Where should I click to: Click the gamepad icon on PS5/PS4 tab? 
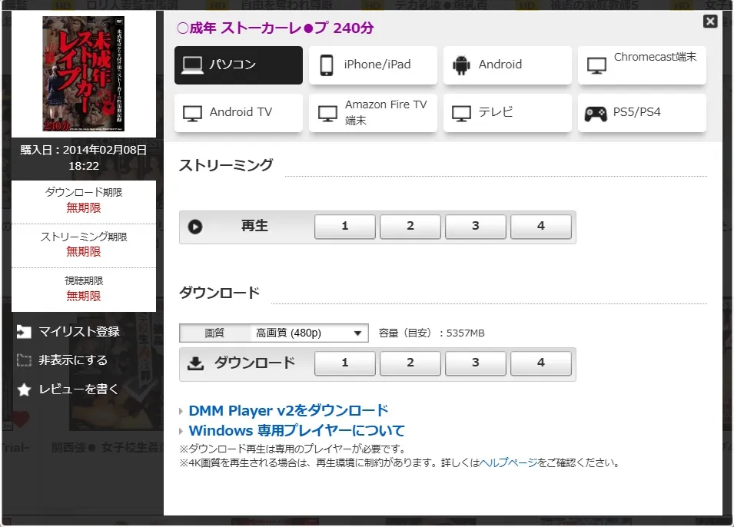[x=596, y=114]
